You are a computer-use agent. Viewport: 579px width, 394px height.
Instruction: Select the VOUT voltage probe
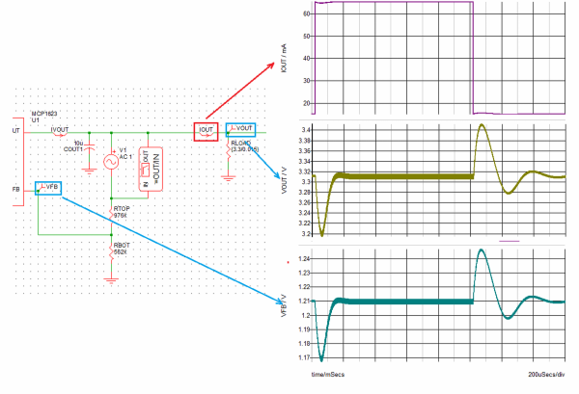[x=240, y=129]
